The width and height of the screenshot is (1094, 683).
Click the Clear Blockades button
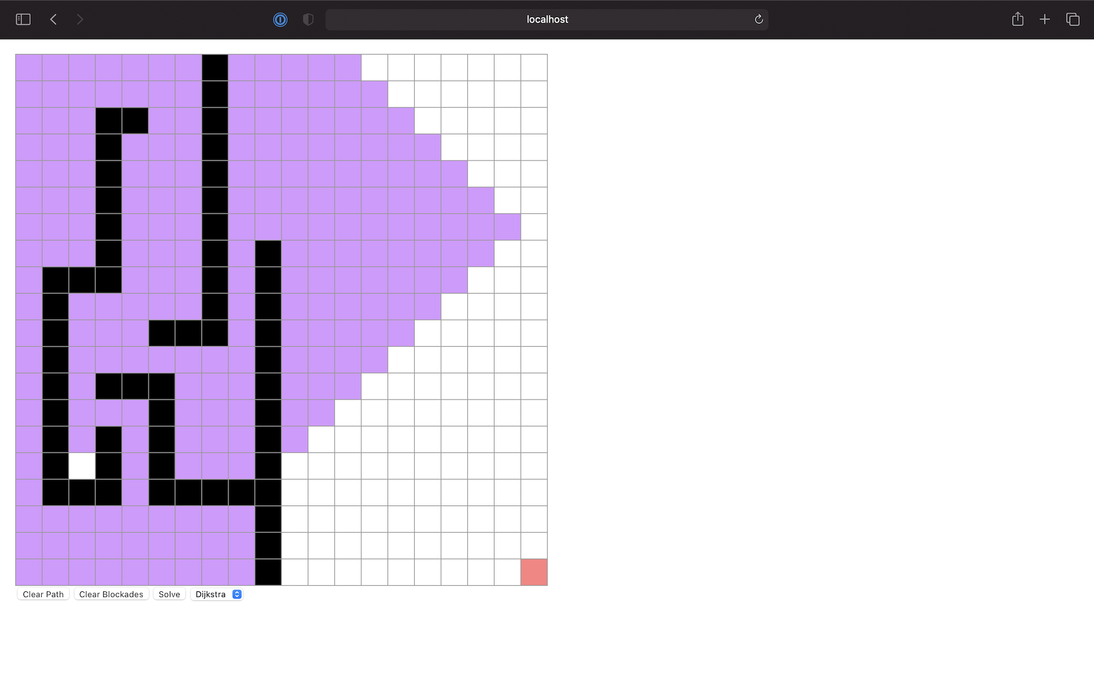pyautogui.click(x=111, y=594)
